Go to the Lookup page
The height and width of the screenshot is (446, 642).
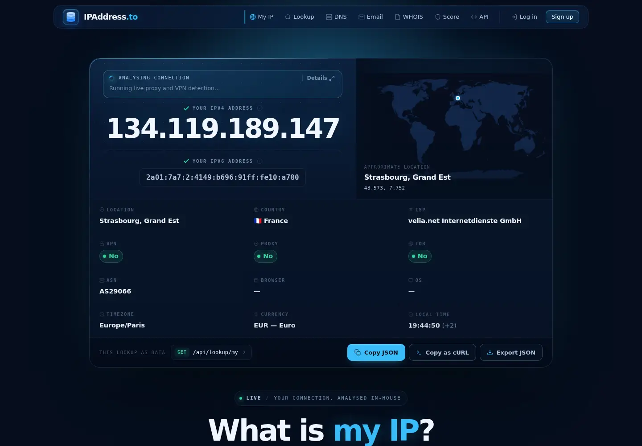(x=300, y=17)
